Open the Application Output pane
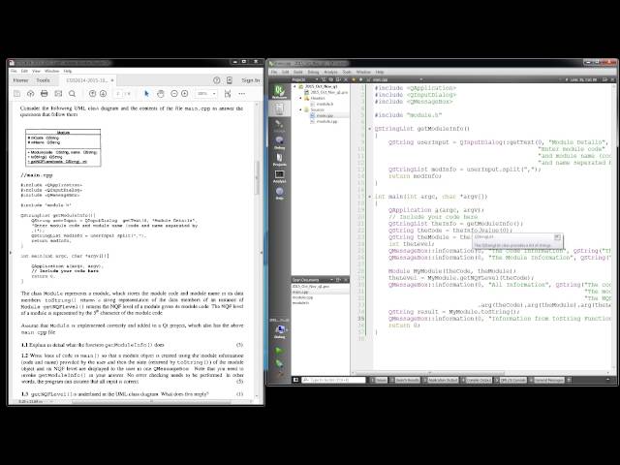The width and height of the screenshot is (620, 465). pos(441,380)
